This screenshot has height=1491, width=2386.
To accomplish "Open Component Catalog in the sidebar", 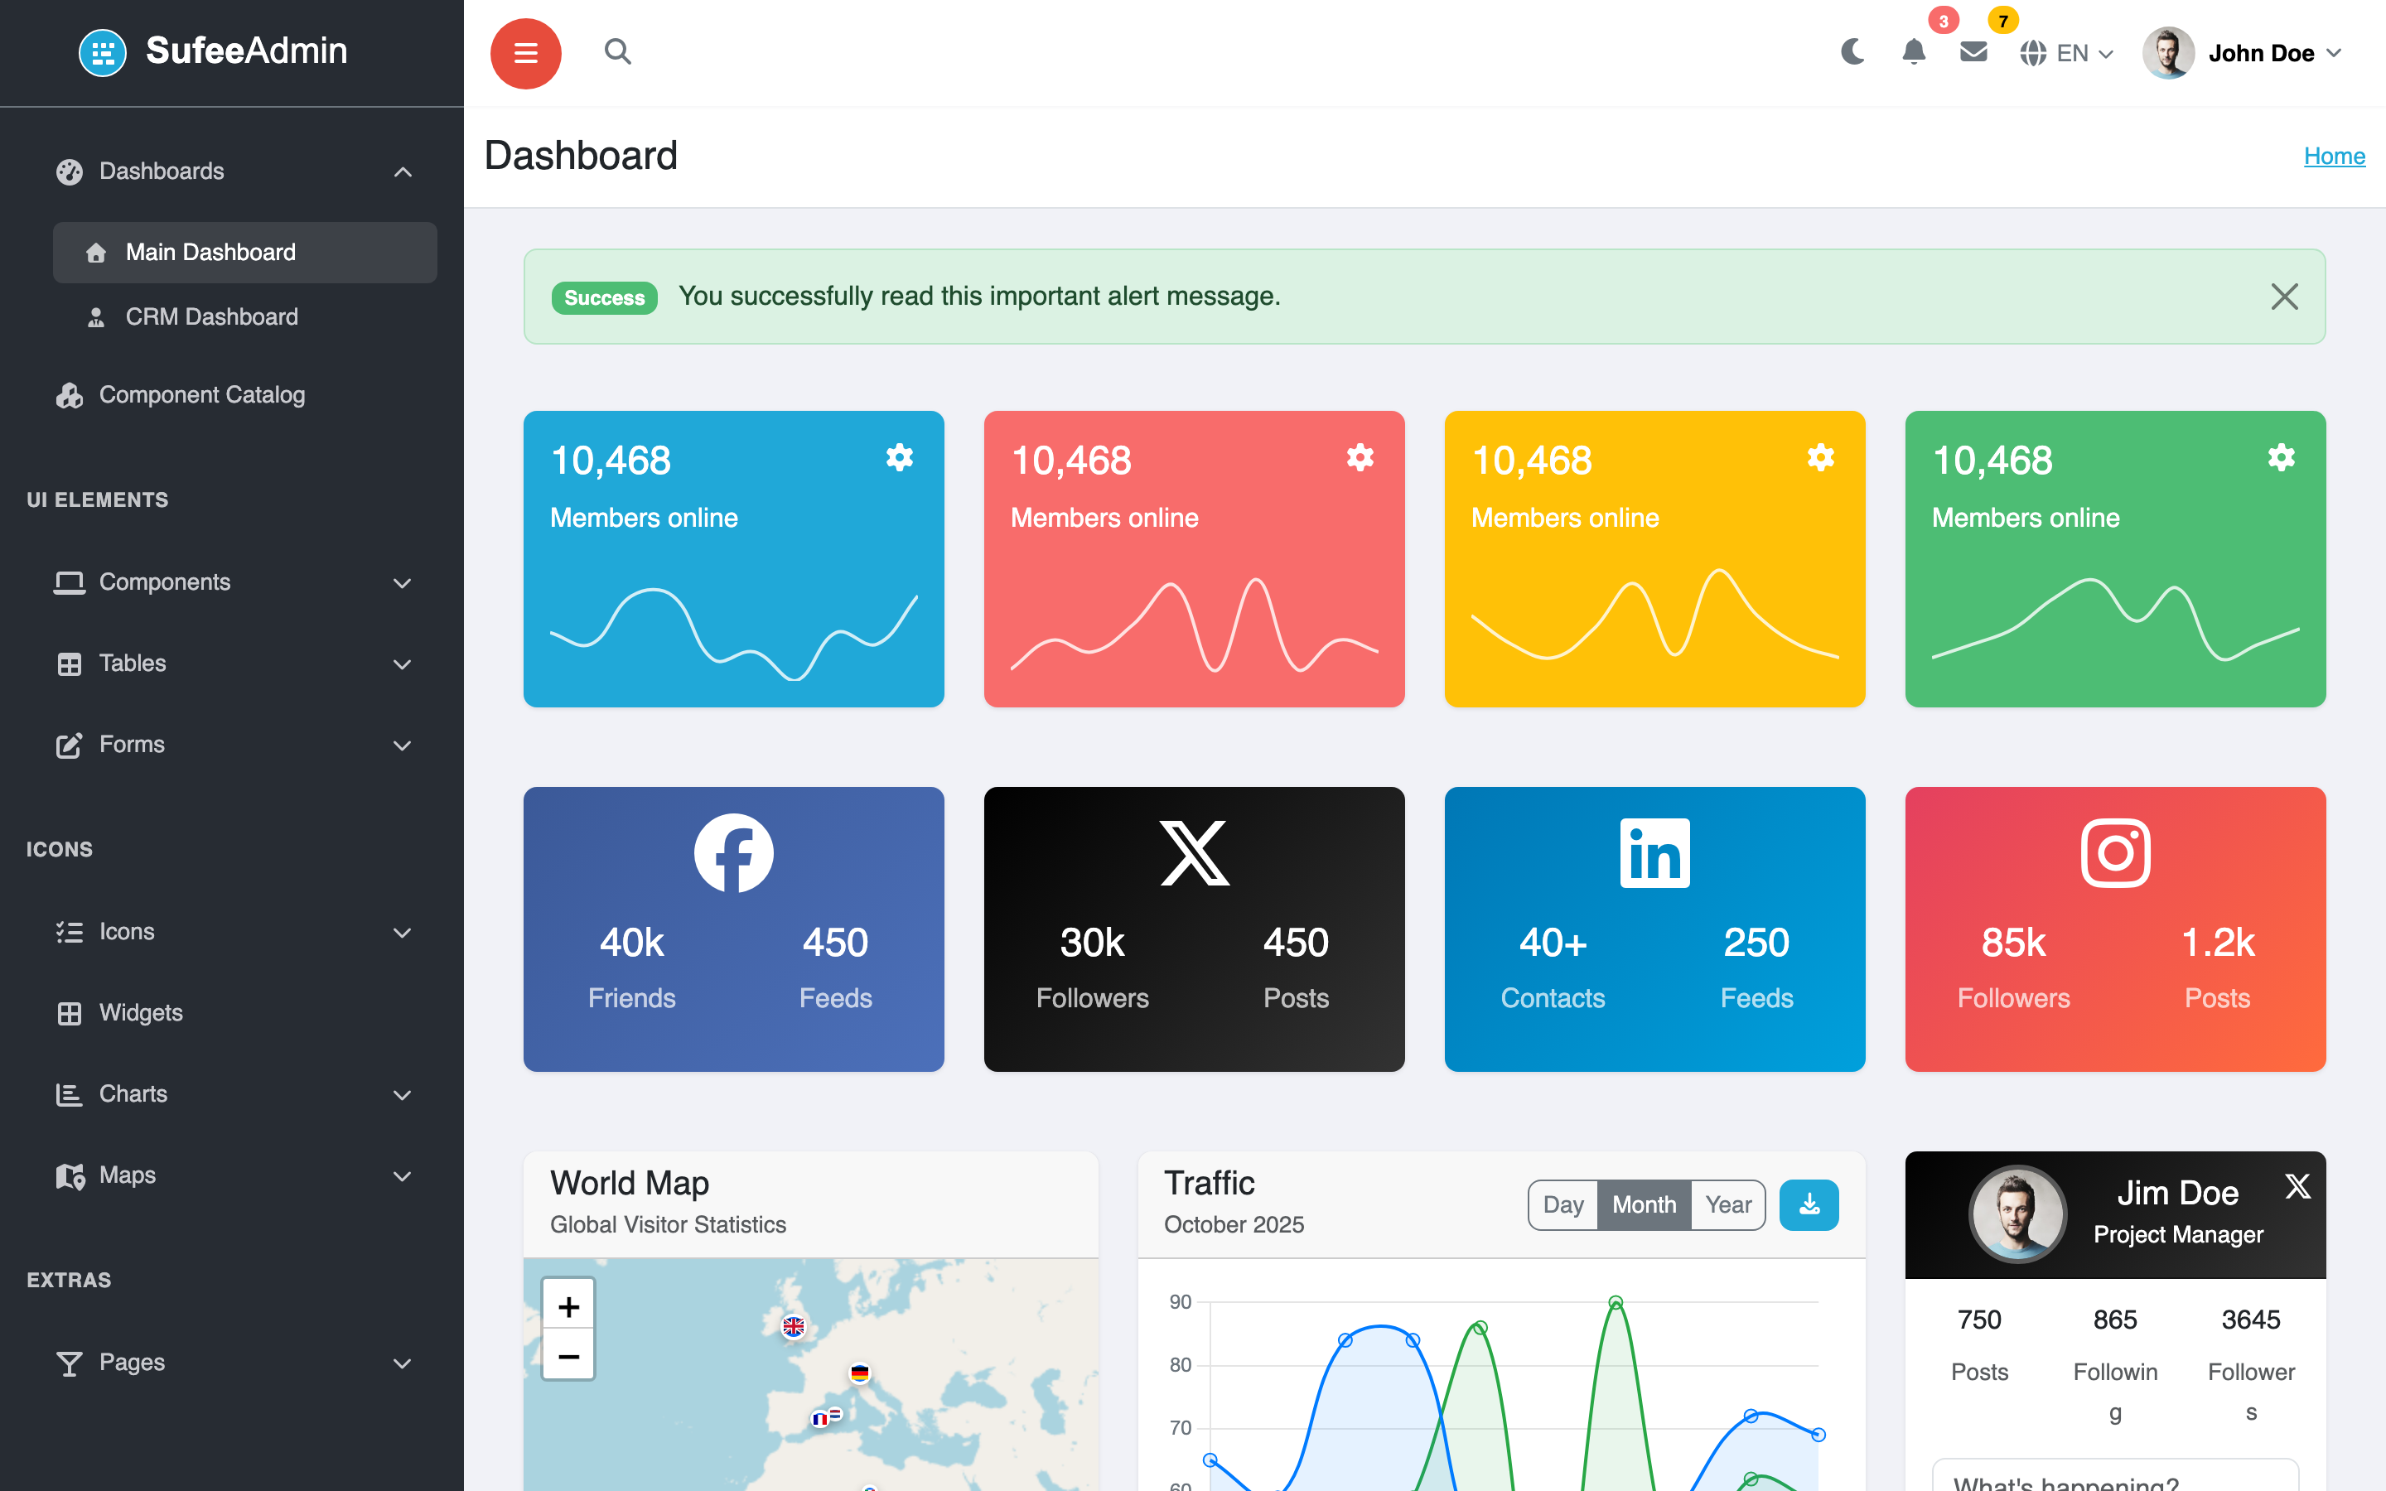I will (233, 394).
